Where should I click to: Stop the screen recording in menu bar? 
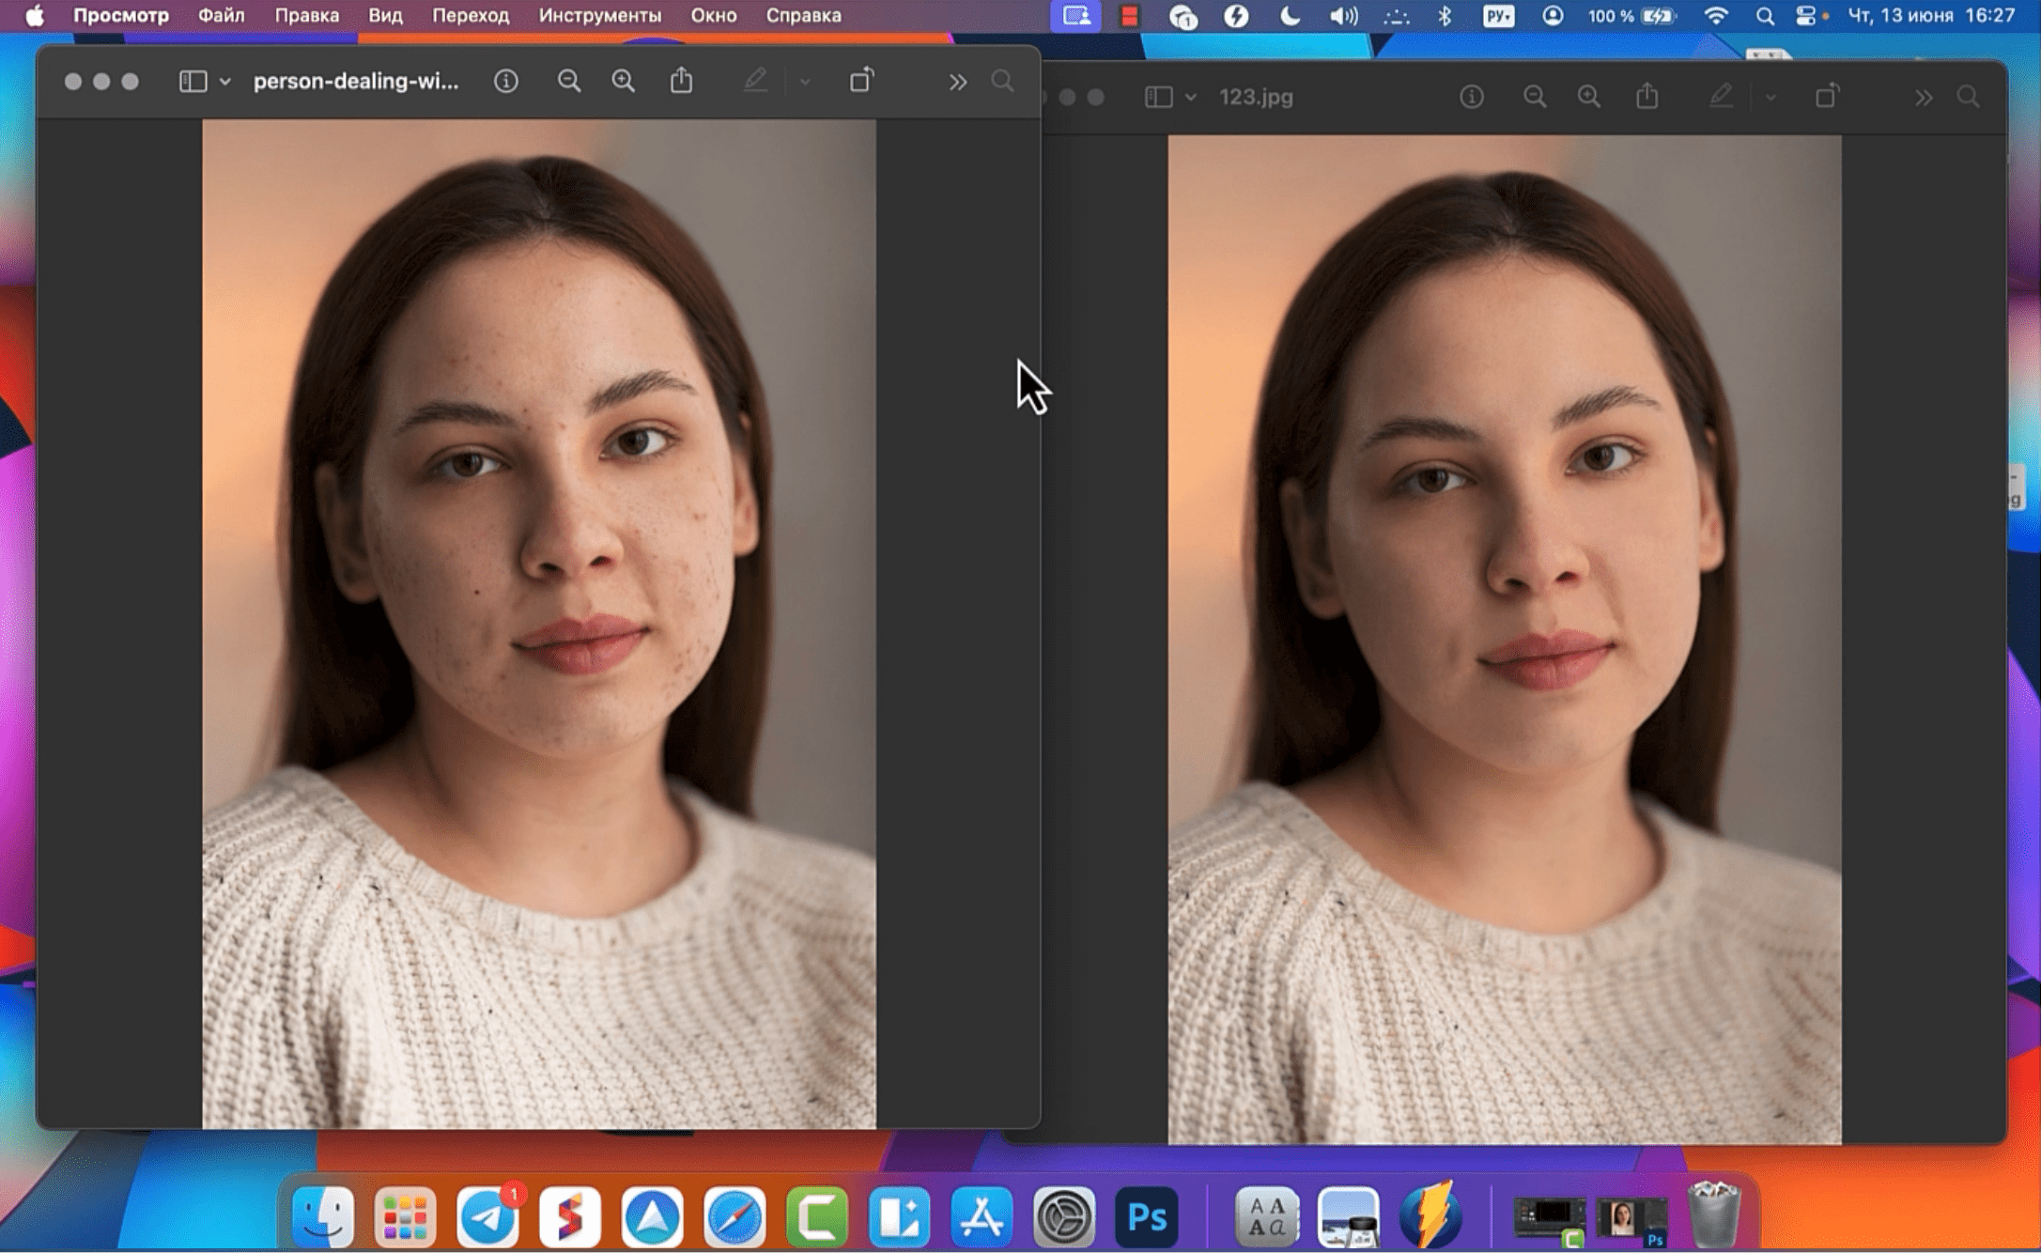[1129, 16]
